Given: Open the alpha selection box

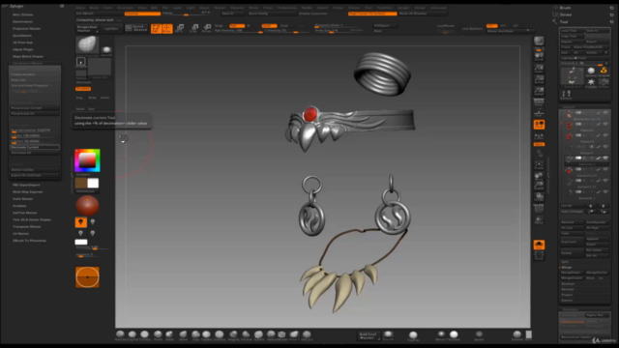Looking at the screenshot, I should pos(100,67).
